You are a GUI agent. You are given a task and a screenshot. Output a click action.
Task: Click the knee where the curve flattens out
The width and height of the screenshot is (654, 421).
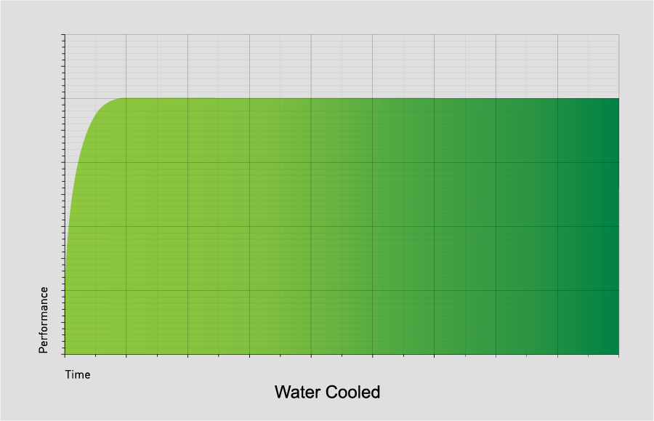[113, 101]
